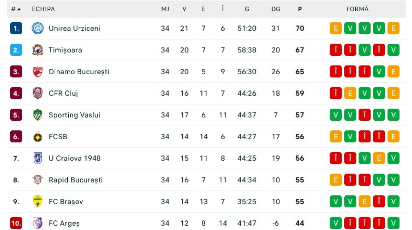The width and height of the screenshot is (412, 230).
Task: Click Unirea Urziceni's first orange E form badge
Action: (x=335, y=28)
